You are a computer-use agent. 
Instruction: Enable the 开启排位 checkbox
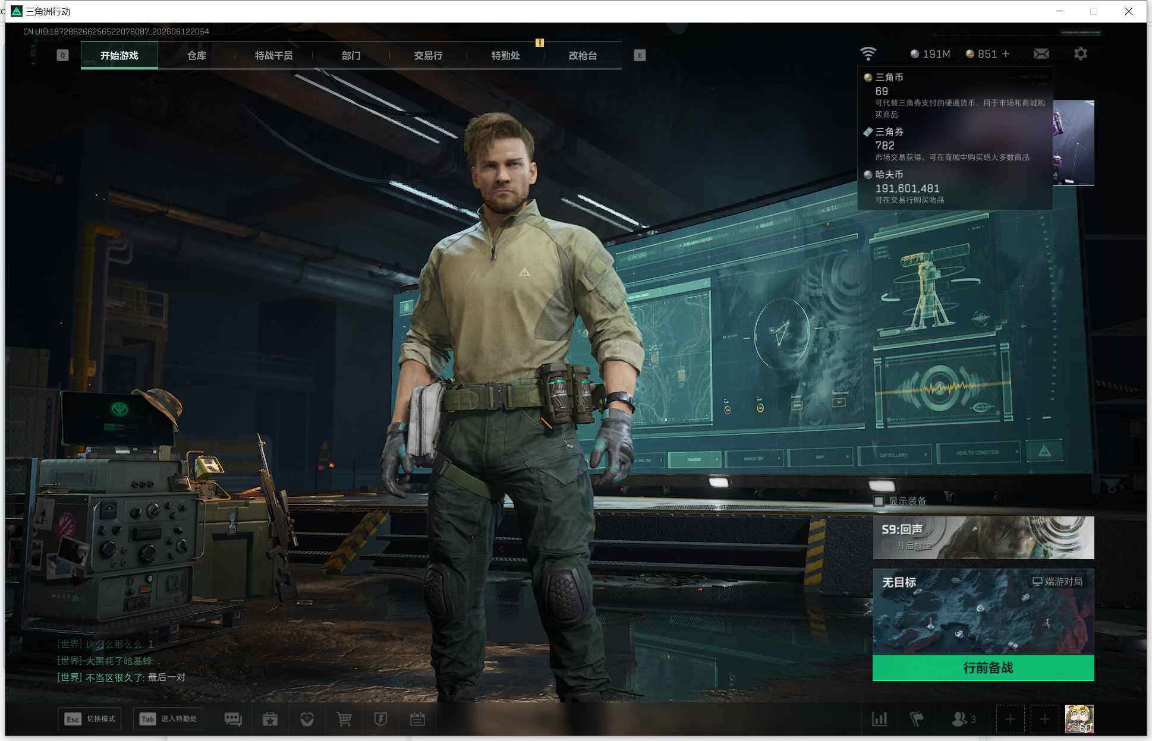[887, 545]
